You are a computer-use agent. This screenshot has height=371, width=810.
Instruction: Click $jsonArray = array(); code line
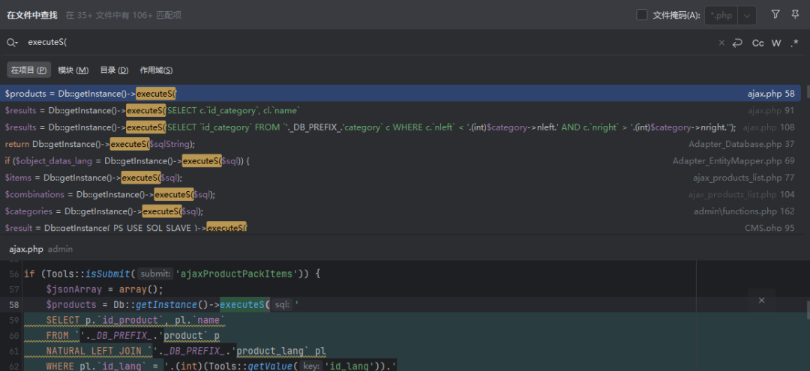coord(104,289)
